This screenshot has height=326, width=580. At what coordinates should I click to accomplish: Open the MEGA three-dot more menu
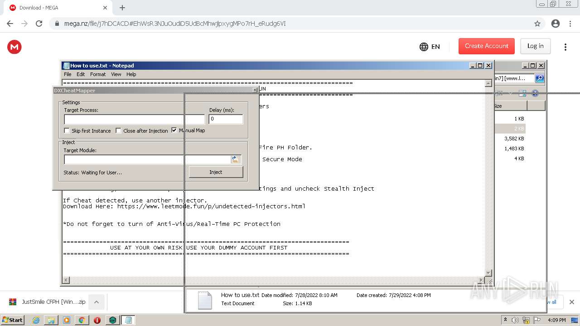pyautogui.click(x=565, y=47)
